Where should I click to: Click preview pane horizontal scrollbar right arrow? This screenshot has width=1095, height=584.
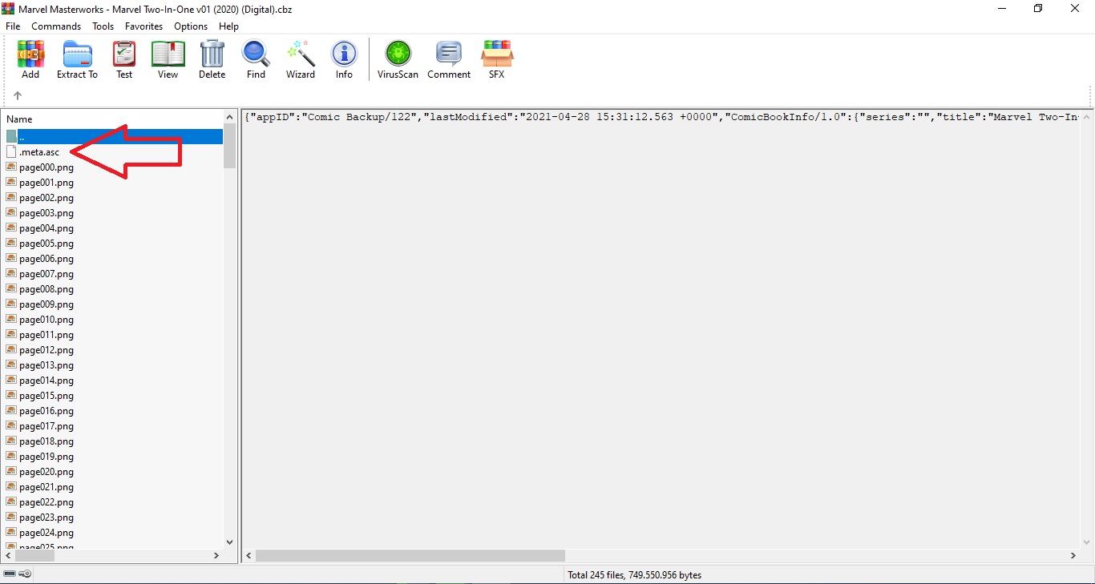tap(1073, 555)
